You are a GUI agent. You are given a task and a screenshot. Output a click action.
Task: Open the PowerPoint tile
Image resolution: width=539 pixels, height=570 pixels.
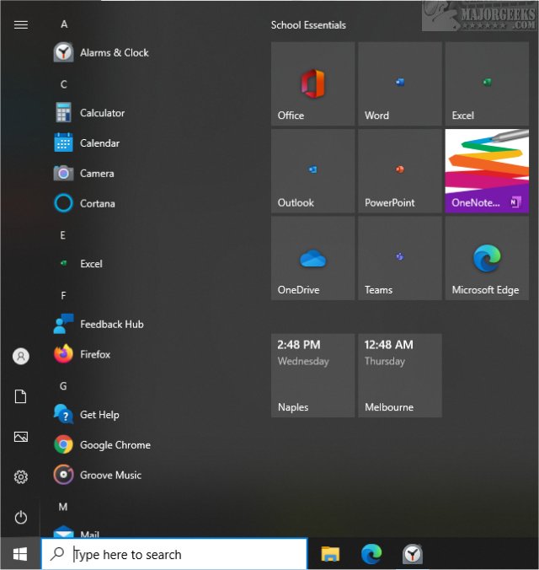400,171
